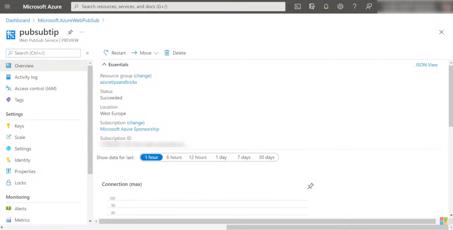The image size is (453, 230).
Task: Click the Alerts green icon
Action: coord(8,208)
